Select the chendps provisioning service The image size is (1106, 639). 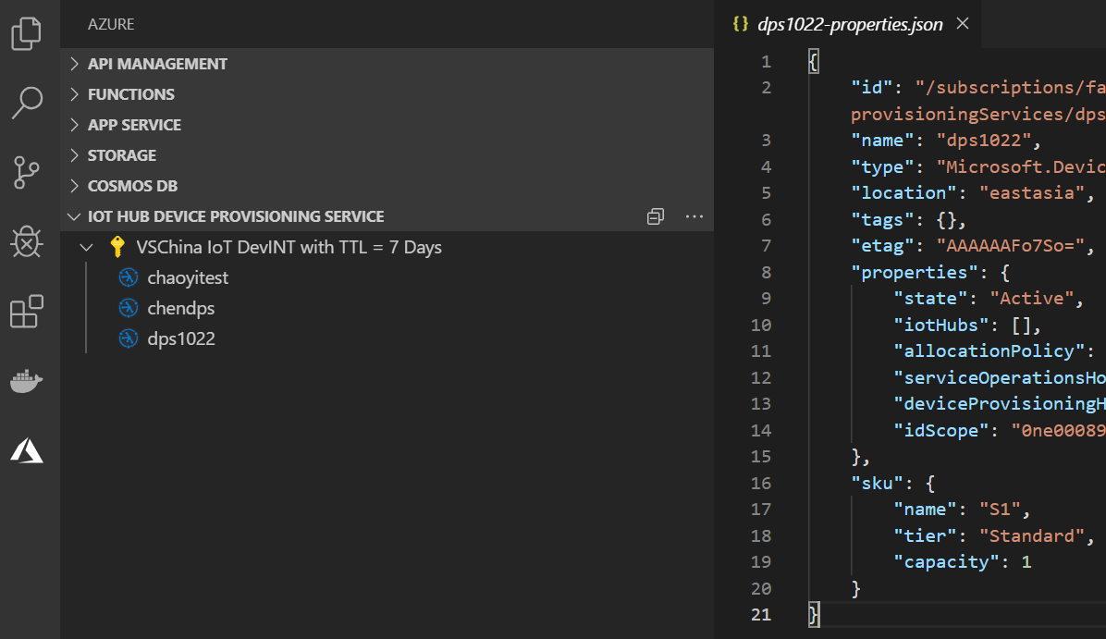tap(180, 308)
